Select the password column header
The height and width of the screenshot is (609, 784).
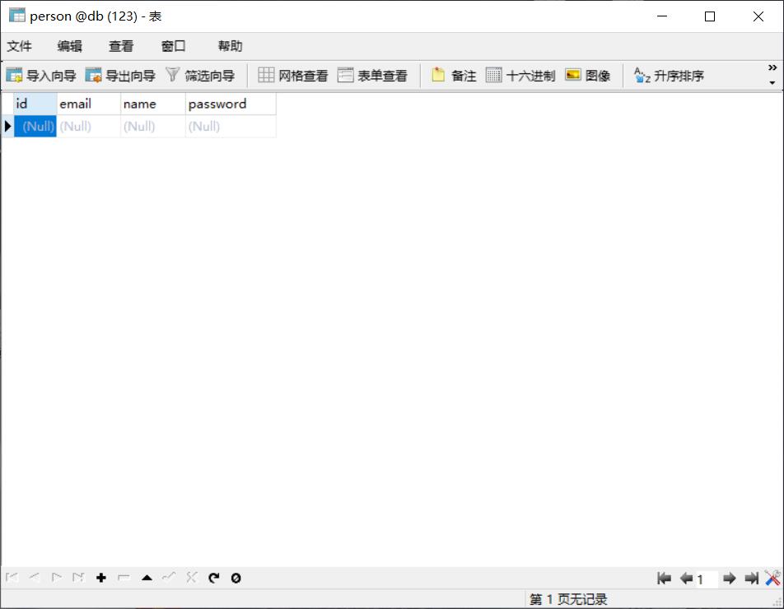click(x=217, y=104)
